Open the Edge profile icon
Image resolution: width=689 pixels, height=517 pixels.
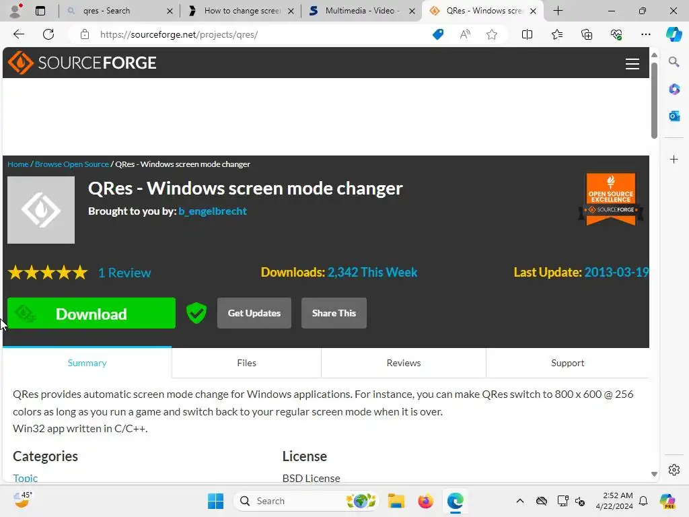(x=15, y=11)
